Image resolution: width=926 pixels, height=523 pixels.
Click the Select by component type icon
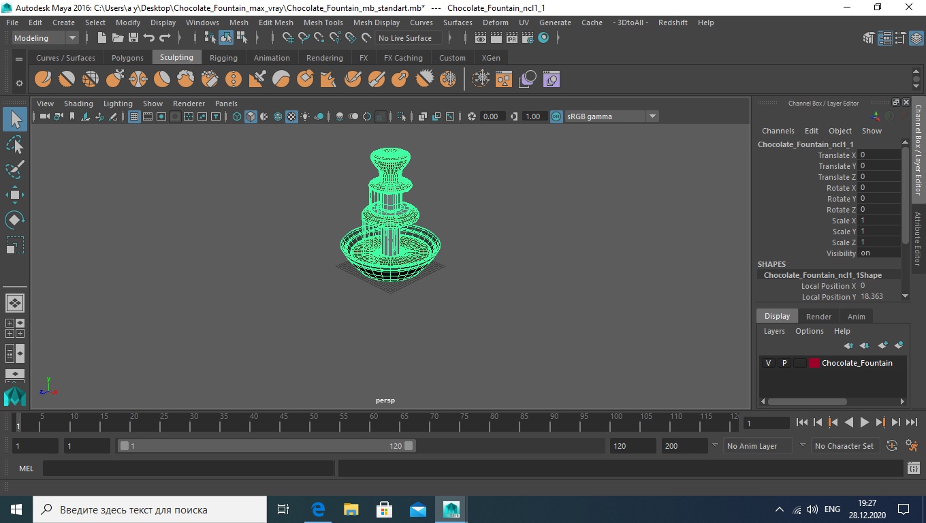[242, 38]
